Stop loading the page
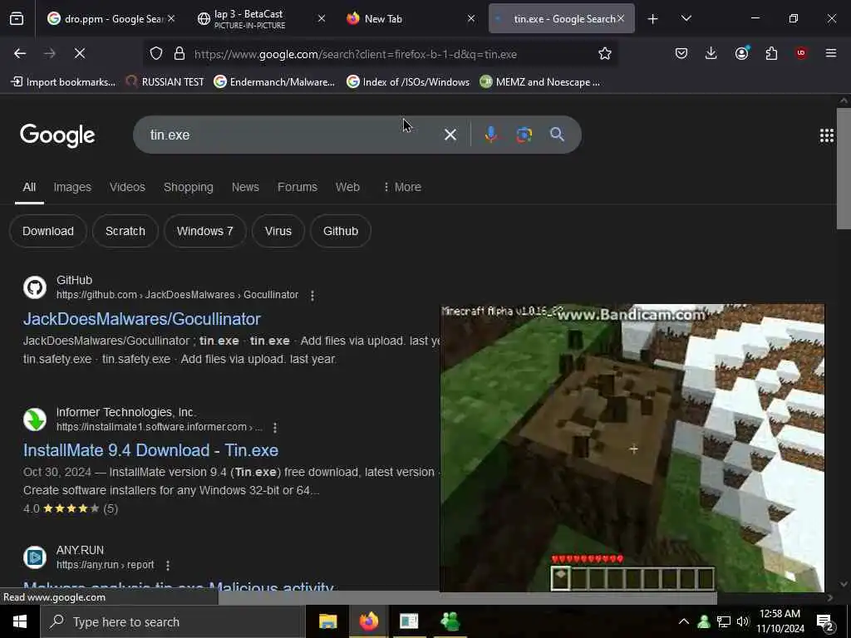This screenshot has height=638, width=851. [79, 53]
